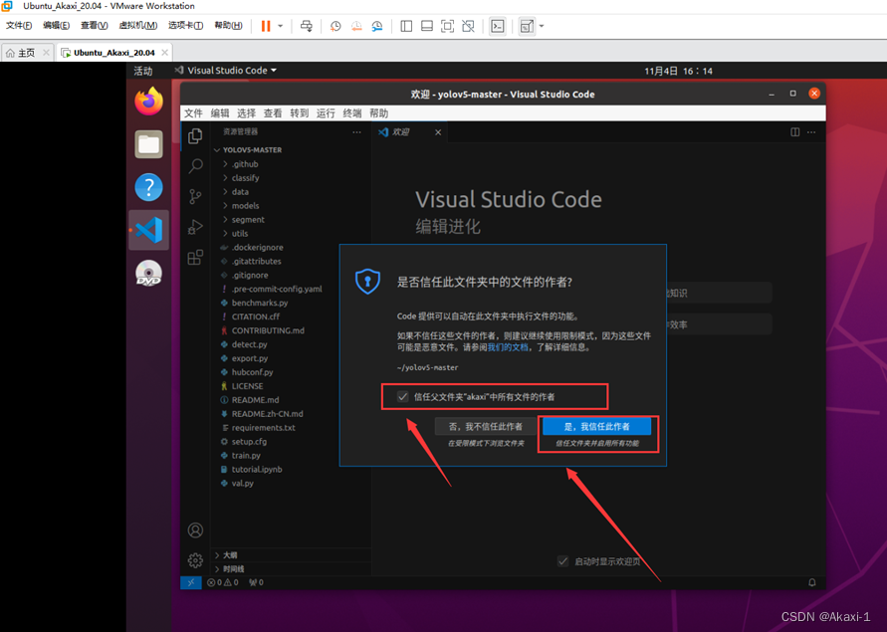Click Activities in Ubuntu top bar
The image size is (887, 632).
(x=143, y=71)
